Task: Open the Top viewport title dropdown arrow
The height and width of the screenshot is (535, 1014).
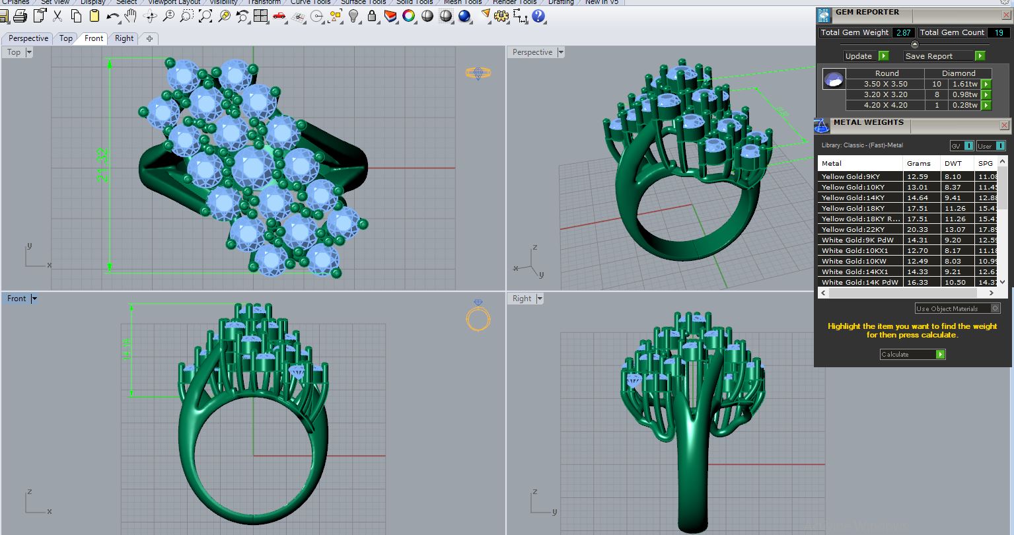Action: [29, 52]
